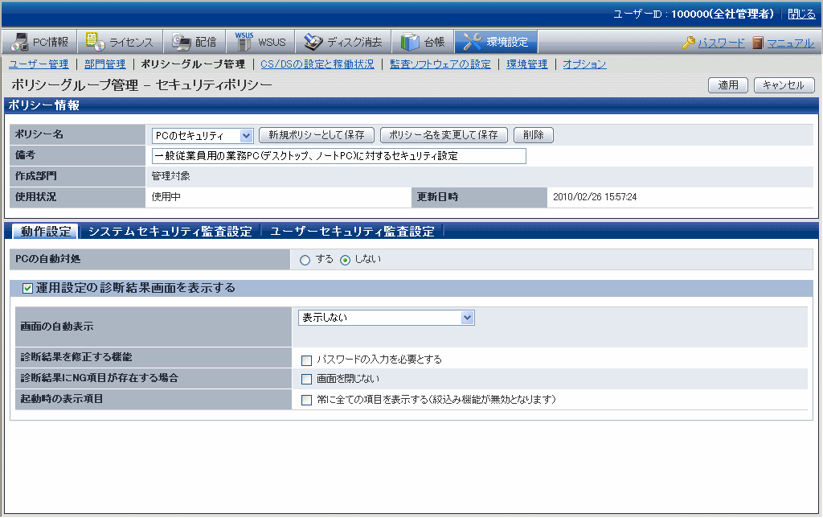Open 監査ソフトウェアの設定 link
Screen dimensions: 823x518
(x=440, y=64)
